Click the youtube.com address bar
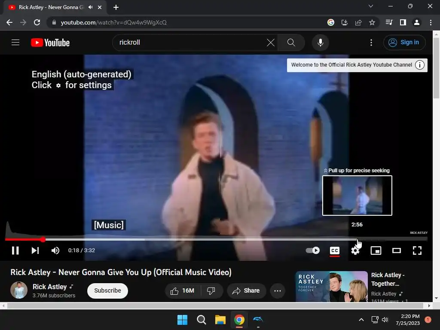Screen dimensions: 440x330 [x=185, y=22]
